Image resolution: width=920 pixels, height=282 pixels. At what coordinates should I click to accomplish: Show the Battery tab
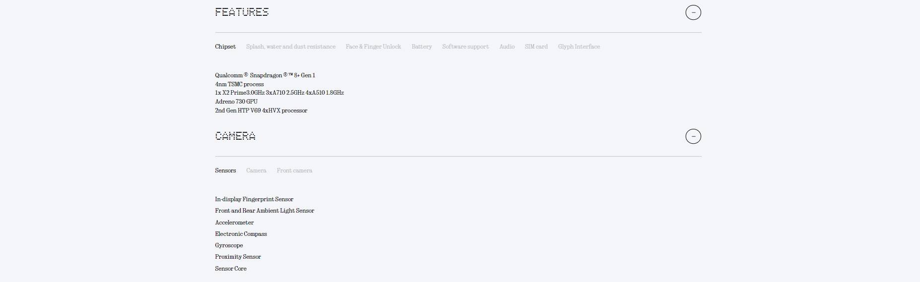[x=421, y=47]
